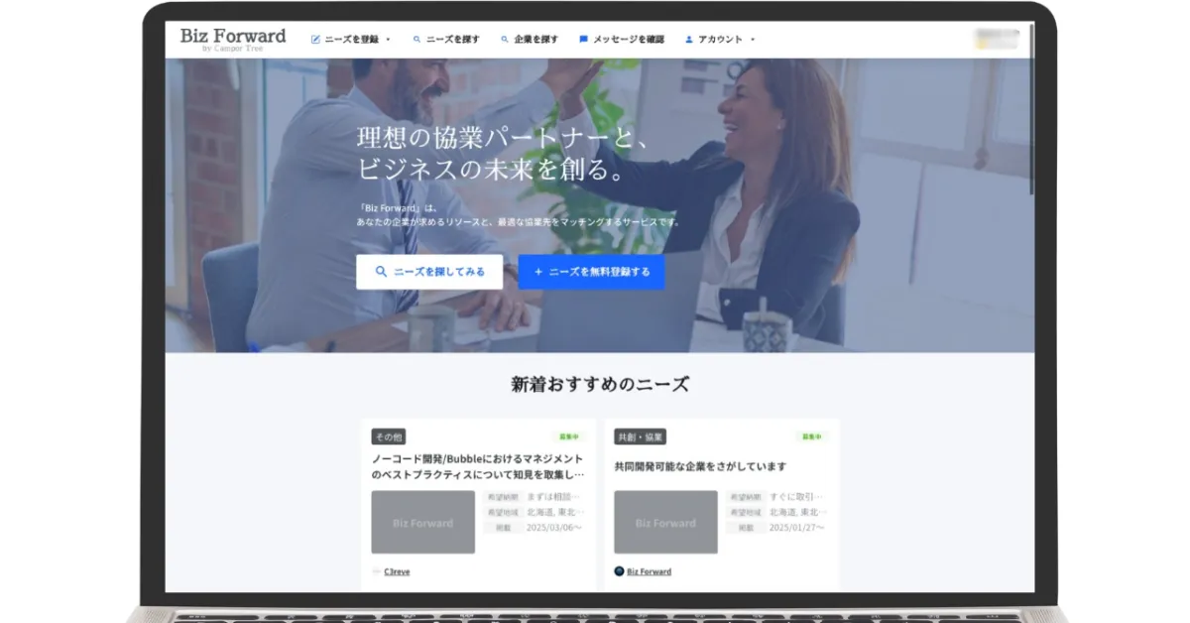
Task: Click the C3reve company logo icon
Action: [376, 571]
